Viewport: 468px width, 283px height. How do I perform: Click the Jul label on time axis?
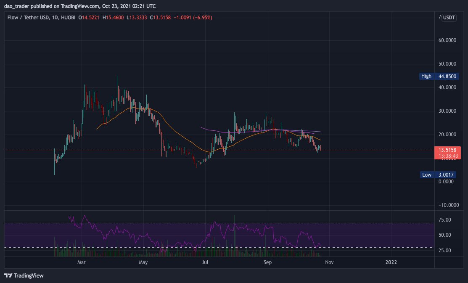(x=205, y=262)
